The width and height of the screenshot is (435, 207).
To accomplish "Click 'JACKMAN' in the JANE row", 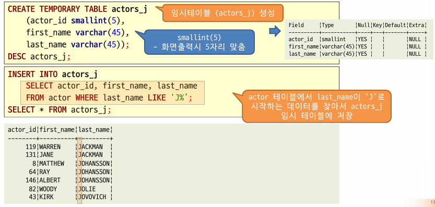I will coord(91,155).
